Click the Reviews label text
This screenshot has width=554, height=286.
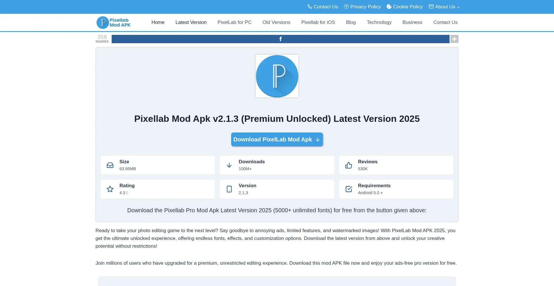(x=368, y=162)
